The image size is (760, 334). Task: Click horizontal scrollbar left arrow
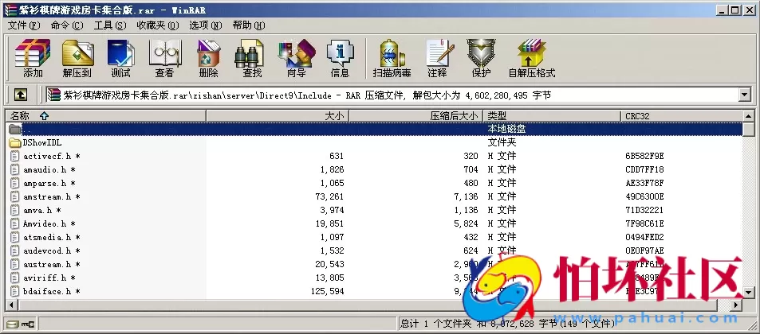click(12, 305)
